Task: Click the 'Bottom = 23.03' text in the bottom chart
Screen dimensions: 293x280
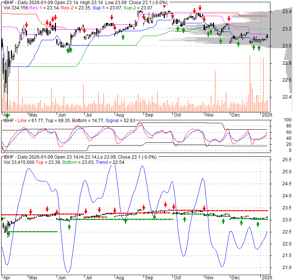Action: [78, 162]
